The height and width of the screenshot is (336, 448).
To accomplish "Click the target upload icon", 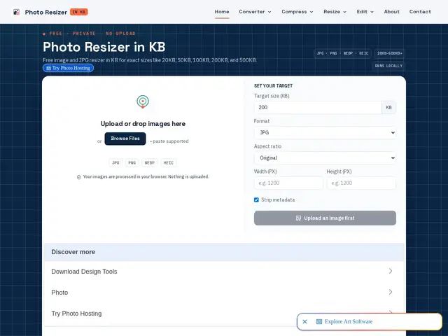I will [143, 101].
